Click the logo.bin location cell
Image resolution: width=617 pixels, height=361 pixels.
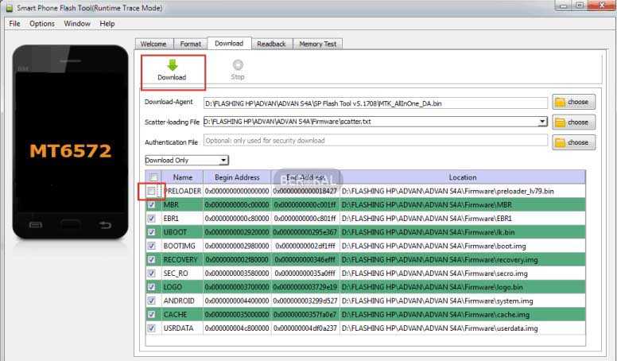tap(463, 287)
